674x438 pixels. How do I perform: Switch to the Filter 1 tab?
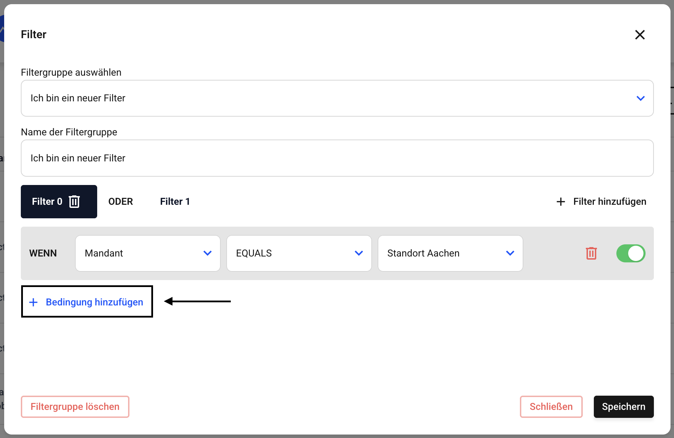click(175, 202)
